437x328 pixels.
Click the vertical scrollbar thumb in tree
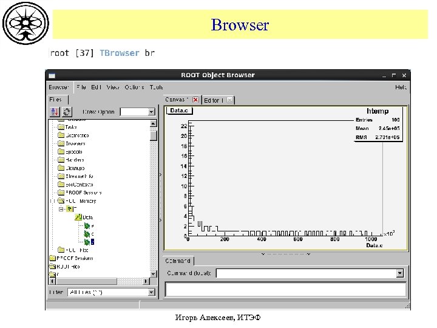click(154, 136)
